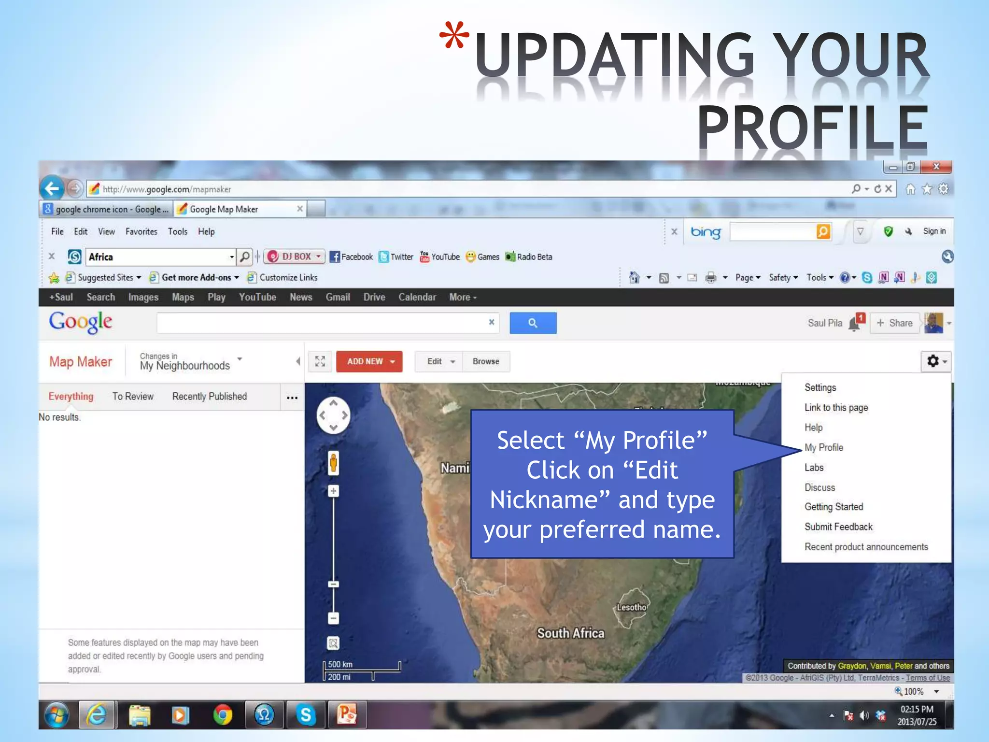989x742 pixels.
Task: Open PowerPoint from the taskbar
Action: (x=347, y=714)
